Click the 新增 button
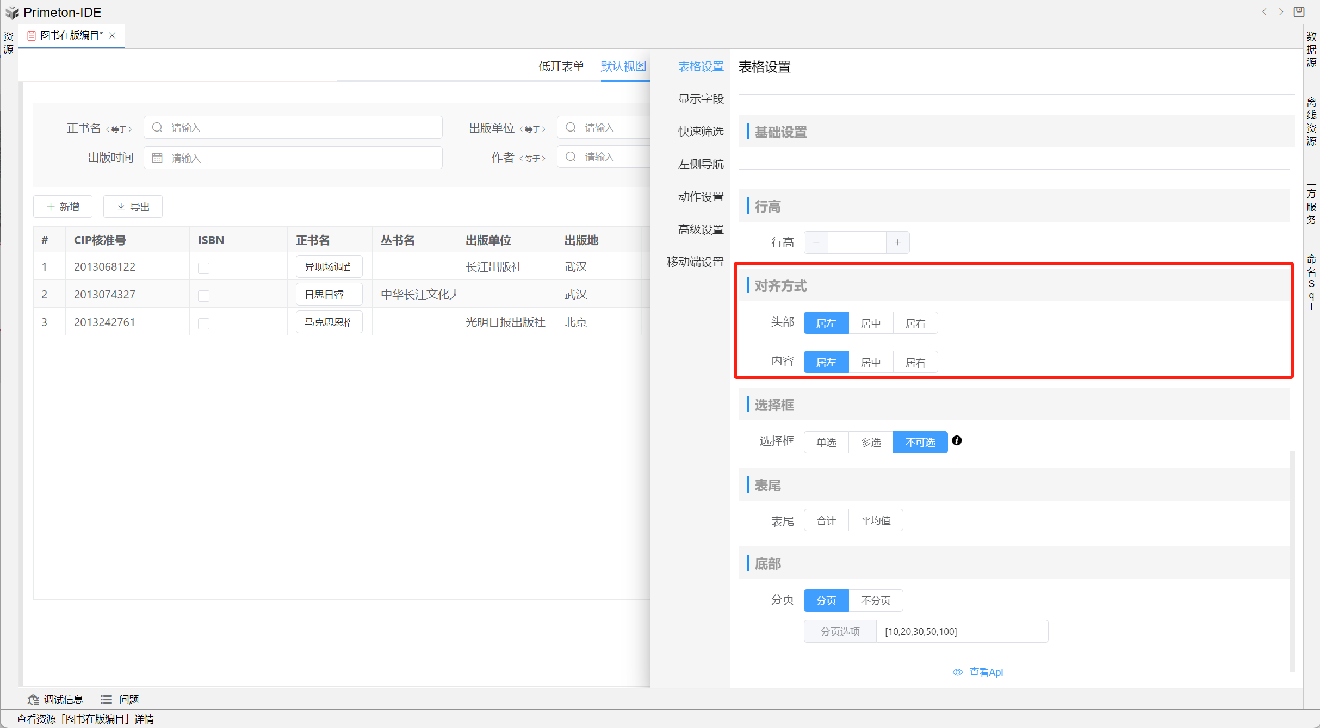Screen dimensions: 1320x728 pyautogui.click(x=63, y=207)
